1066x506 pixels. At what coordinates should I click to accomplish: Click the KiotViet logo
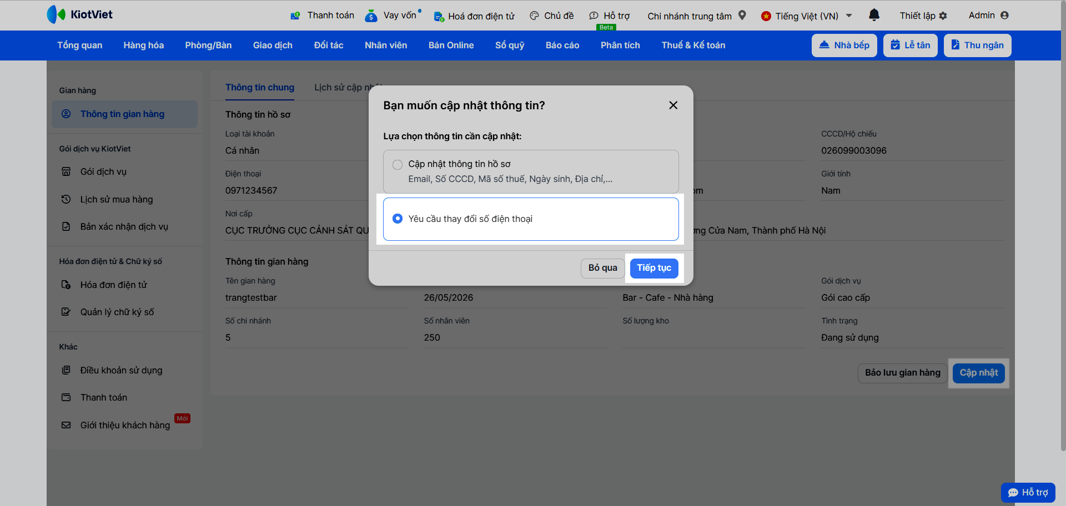[80, 14]
